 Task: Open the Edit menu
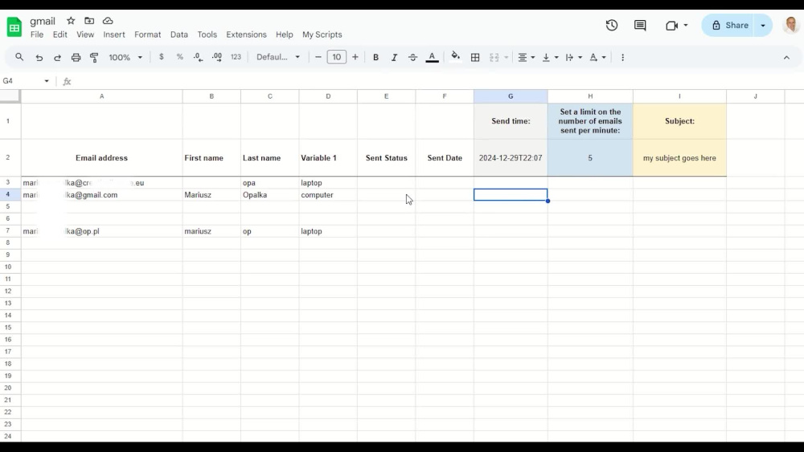coord(60,35)
